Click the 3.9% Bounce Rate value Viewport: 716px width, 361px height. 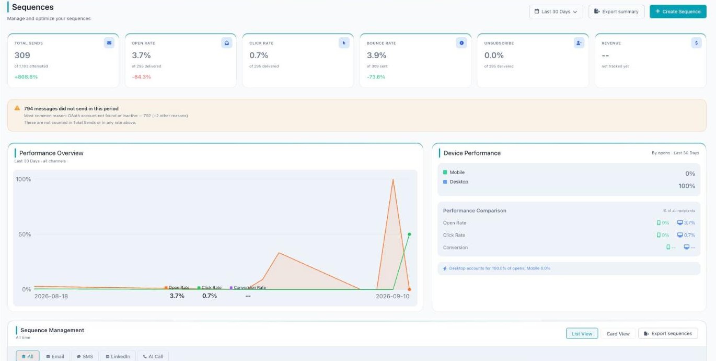[x=377, y=55]
